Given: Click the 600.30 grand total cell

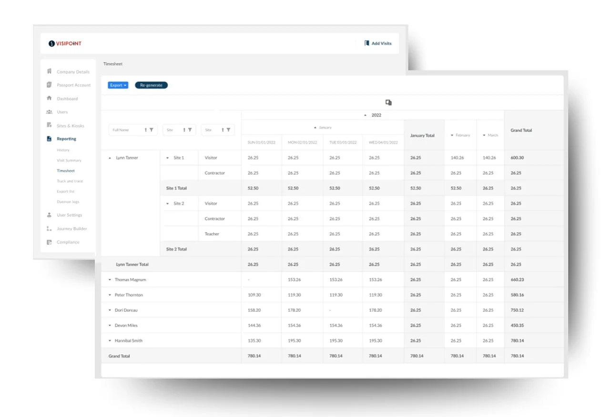Looking at the screenshot, I should [x=534, y=158].
